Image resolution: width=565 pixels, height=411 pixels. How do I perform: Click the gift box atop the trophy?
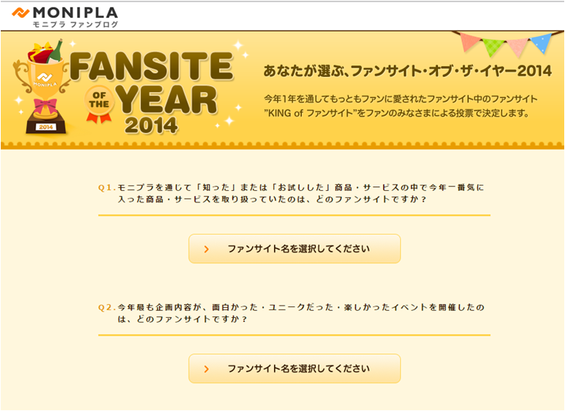click(x=40, y=52)
